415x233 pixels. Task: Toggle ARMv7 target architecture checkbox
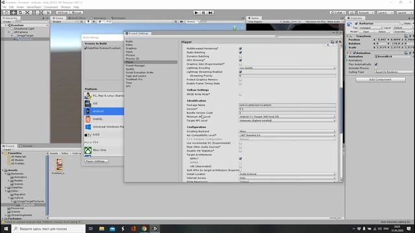point(241,159)
